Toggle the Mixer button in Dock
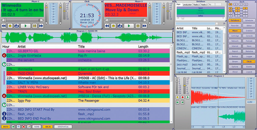The width and height of the screenshot is (257, 130). point(235,31)
